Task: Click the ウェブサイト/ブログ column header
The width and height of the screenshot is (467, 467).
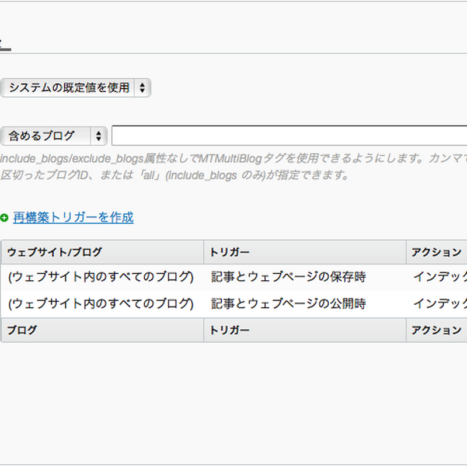Action: 54,252
